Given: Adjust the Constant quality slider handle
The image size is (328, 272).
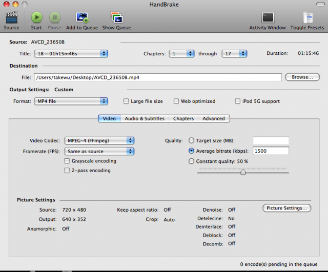Looking at the screenshot, I should tap(243, 172).
